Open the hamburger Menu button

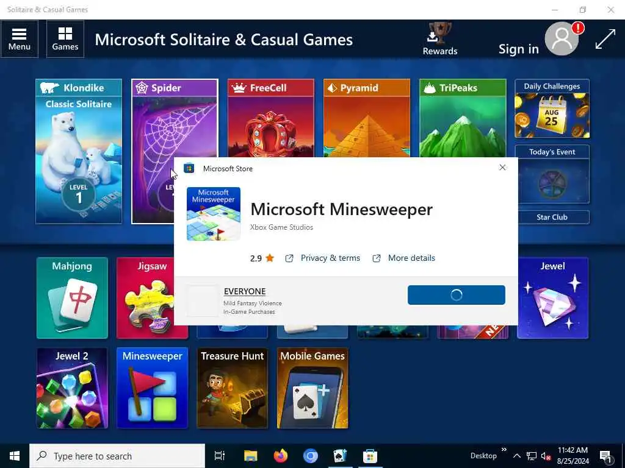[19, 39]
